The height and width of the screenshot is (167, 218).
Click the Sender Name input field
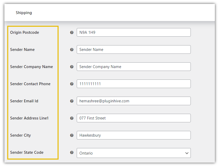coord(133,49)
